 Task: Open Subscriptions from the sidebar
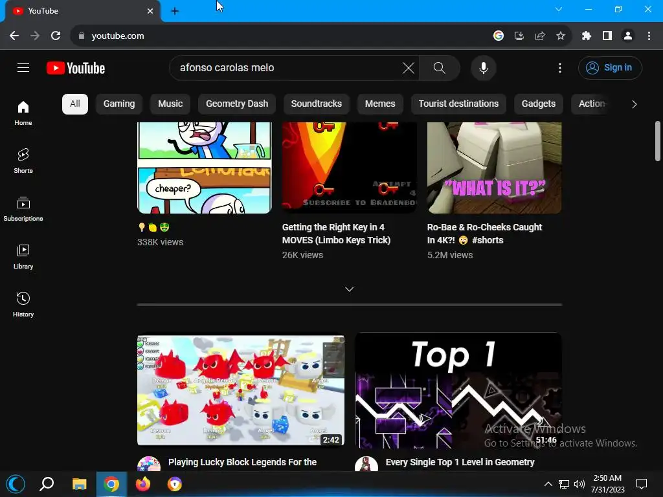point(23,209)
